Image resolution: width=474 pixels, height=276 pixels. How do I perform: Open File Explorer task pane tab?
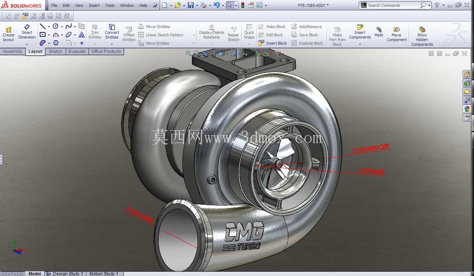click(x=467, y=92)
